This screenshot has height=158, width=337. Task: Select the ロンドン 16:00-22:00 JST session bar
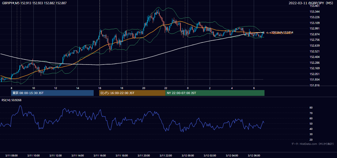[132, 93]
